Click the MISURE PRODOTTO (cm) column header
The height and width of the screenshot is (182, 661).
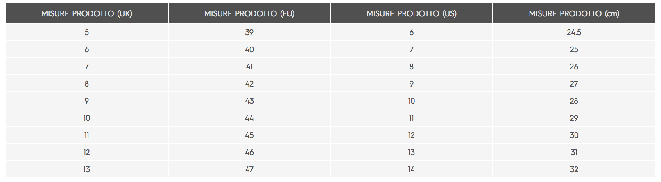click(x=574, y=13)
